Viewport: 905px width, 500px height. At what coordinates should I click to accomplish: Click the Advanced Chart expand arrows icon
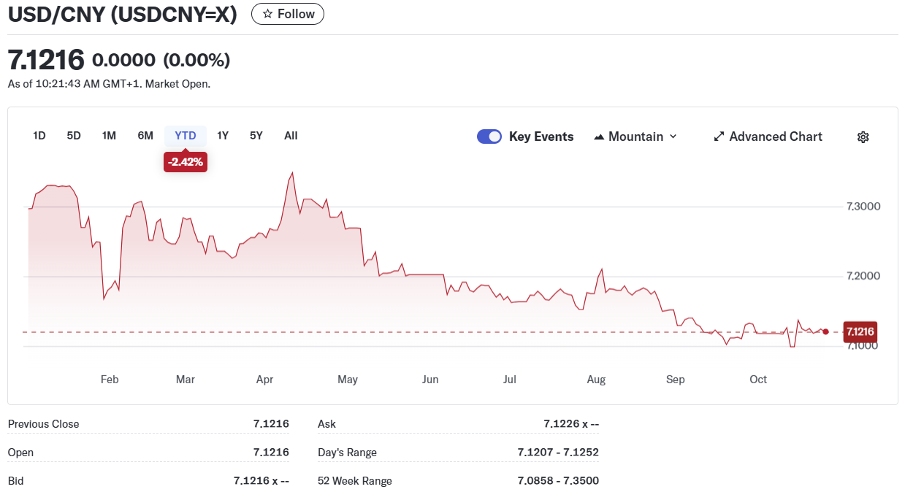(719, 136)
